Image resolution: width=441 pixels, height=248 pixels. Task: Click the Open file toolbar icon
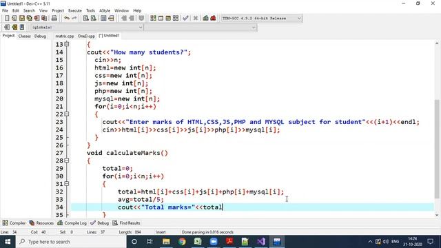click(14, 19)
